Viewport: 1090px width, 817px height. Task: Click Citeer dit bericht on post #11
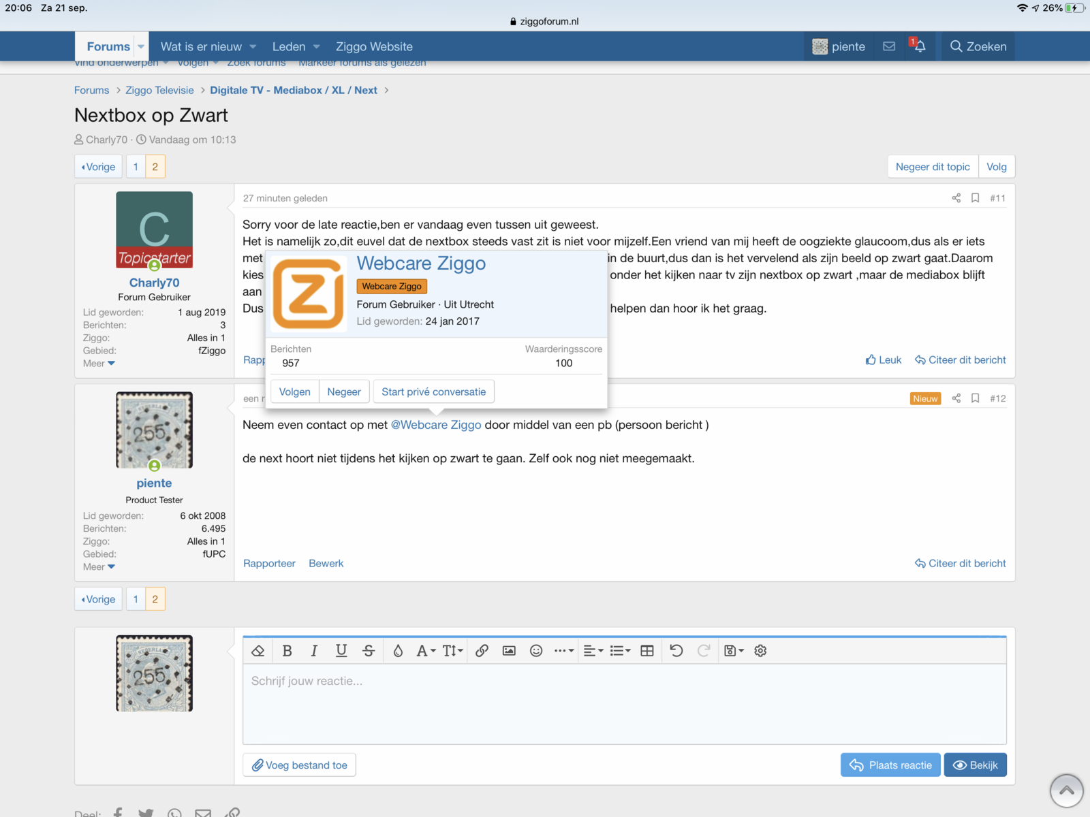coord(961,360)
